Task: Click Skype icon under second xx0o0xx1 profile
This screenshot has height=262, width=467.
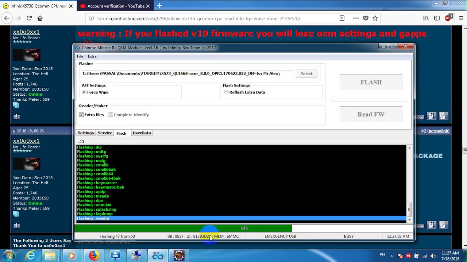Action: 16,214
